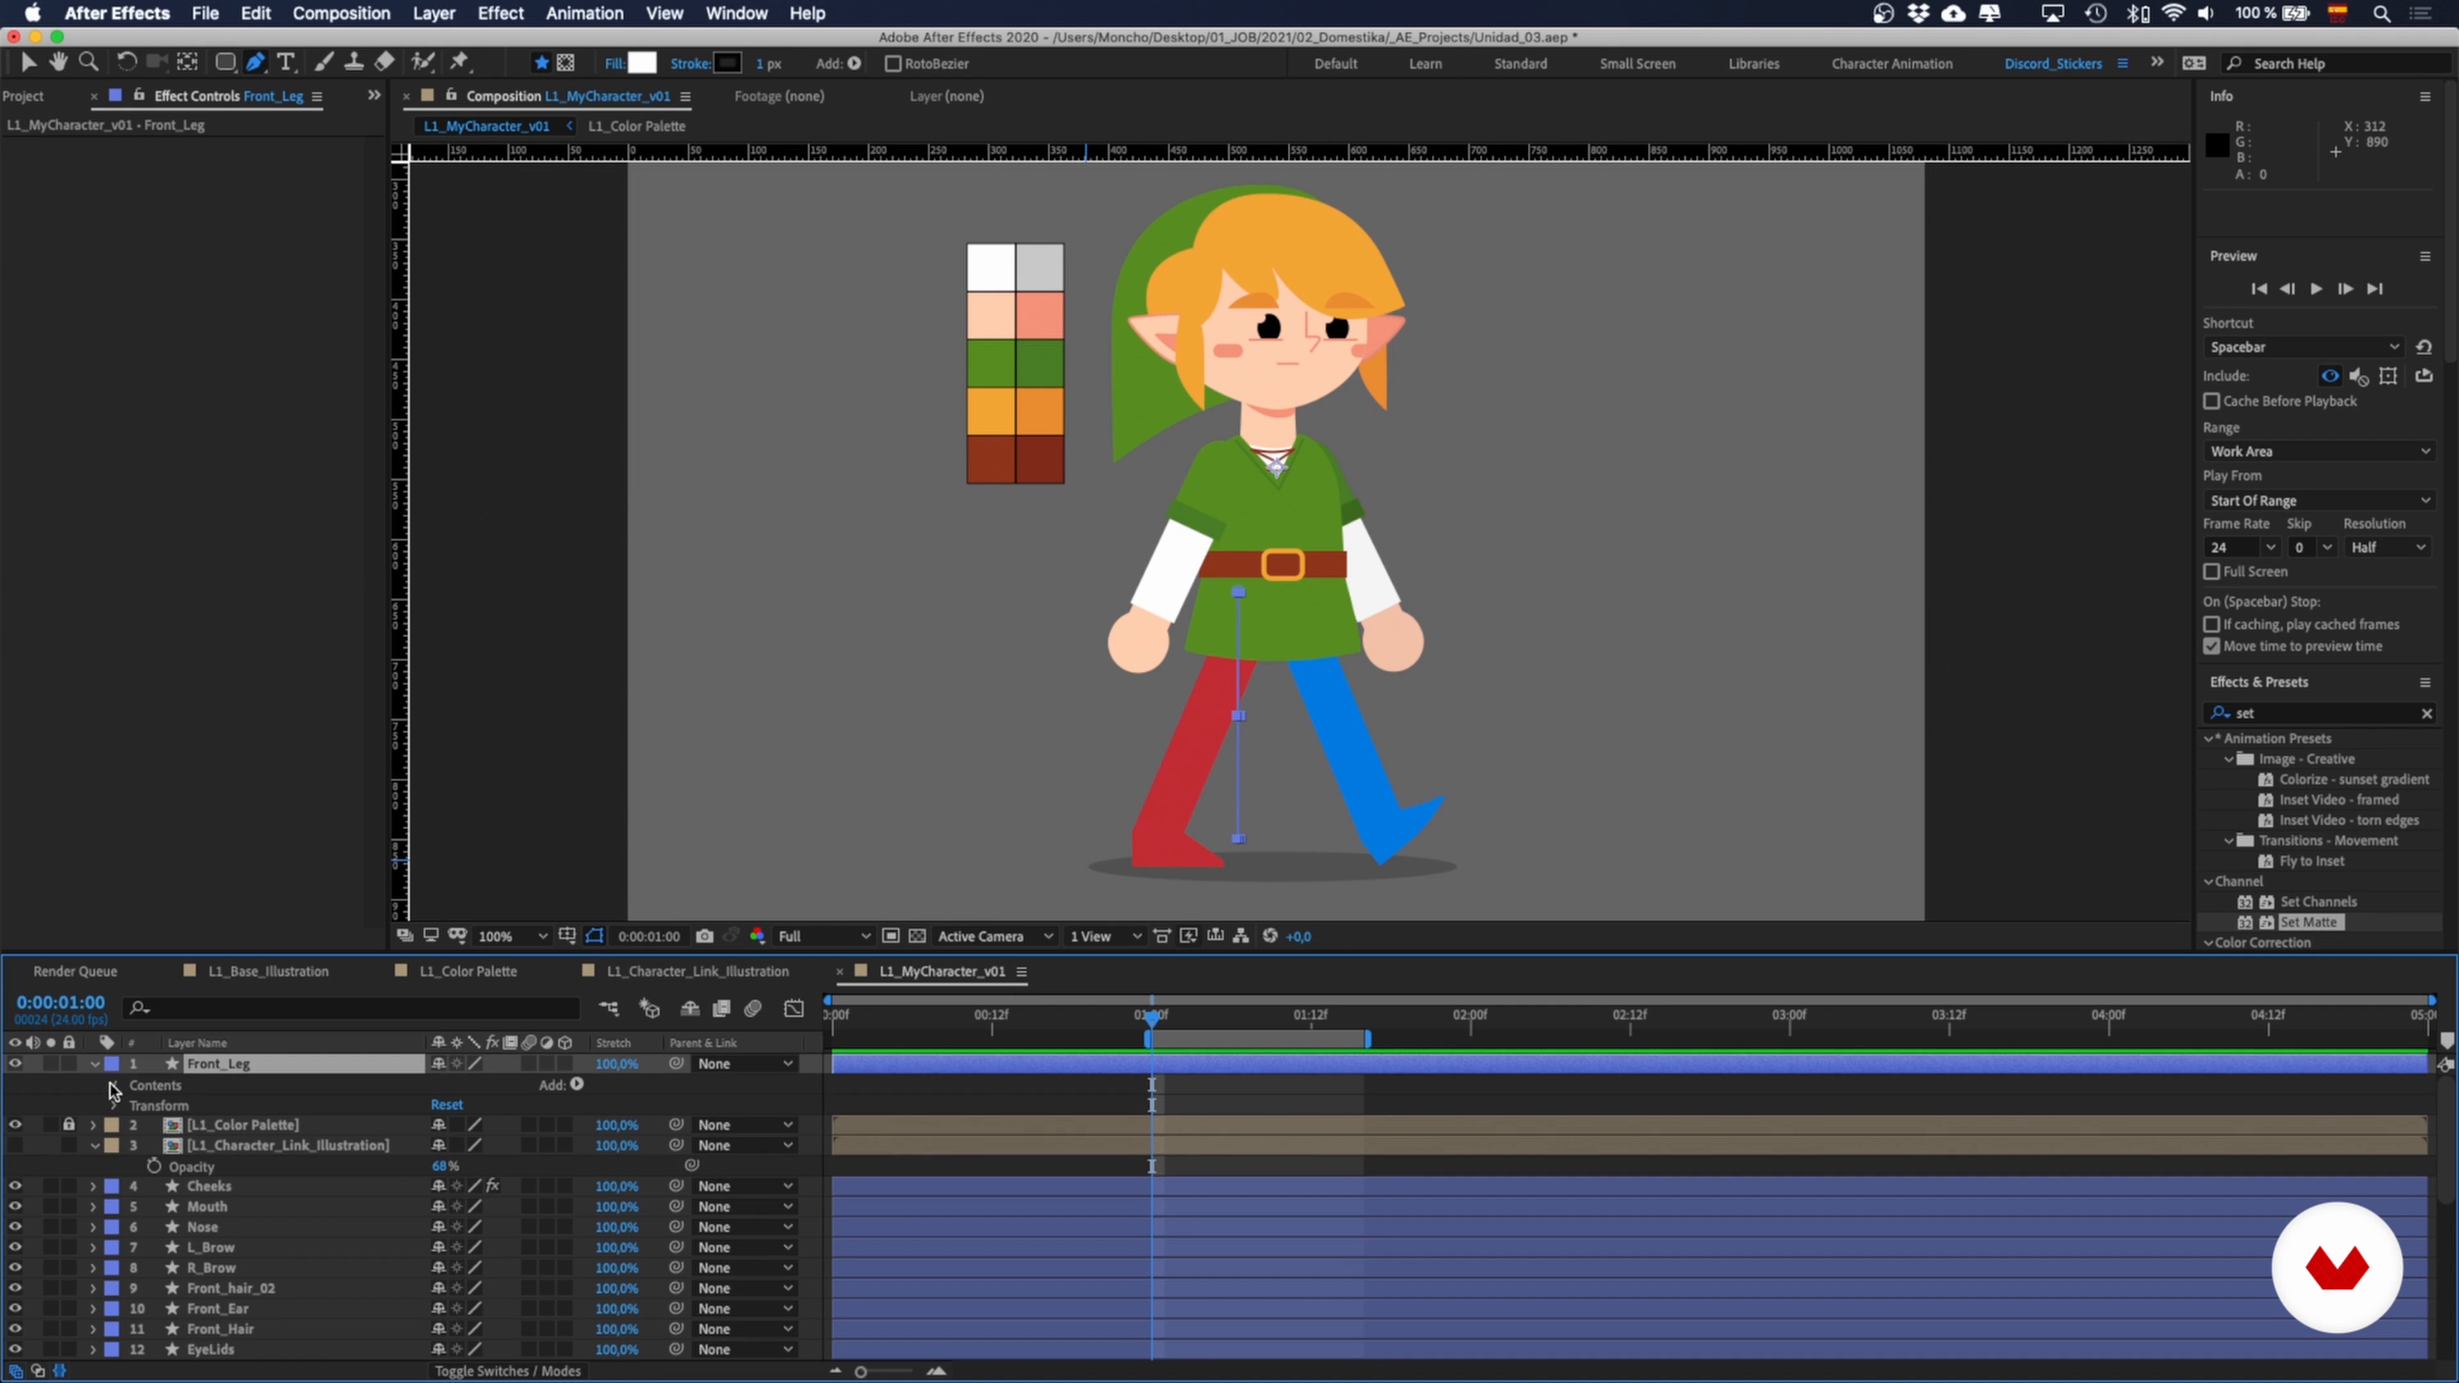The image size is (2459, 1383).
Task: Click the Fill color swatch
Action: (642, 63)
